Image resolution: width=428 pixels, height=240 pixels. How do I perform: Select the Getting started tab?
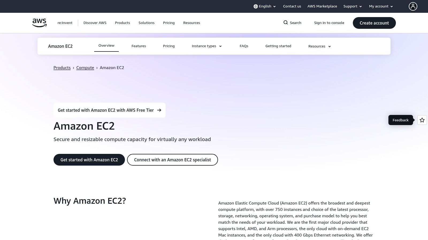pyautogui.click(x=278, y=46)
